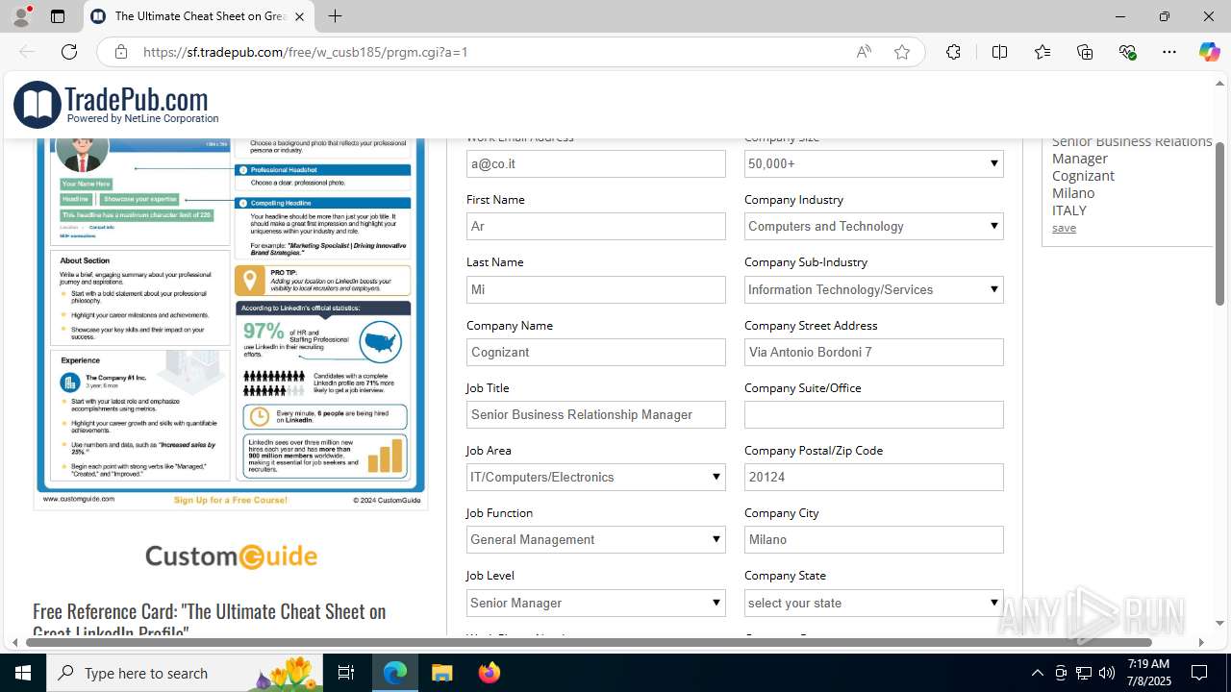Image resolution: width=1231 pixels, height=692 pixels.
Task: Close The Ultimate Cheat Sheet tab
Action: 299,16
